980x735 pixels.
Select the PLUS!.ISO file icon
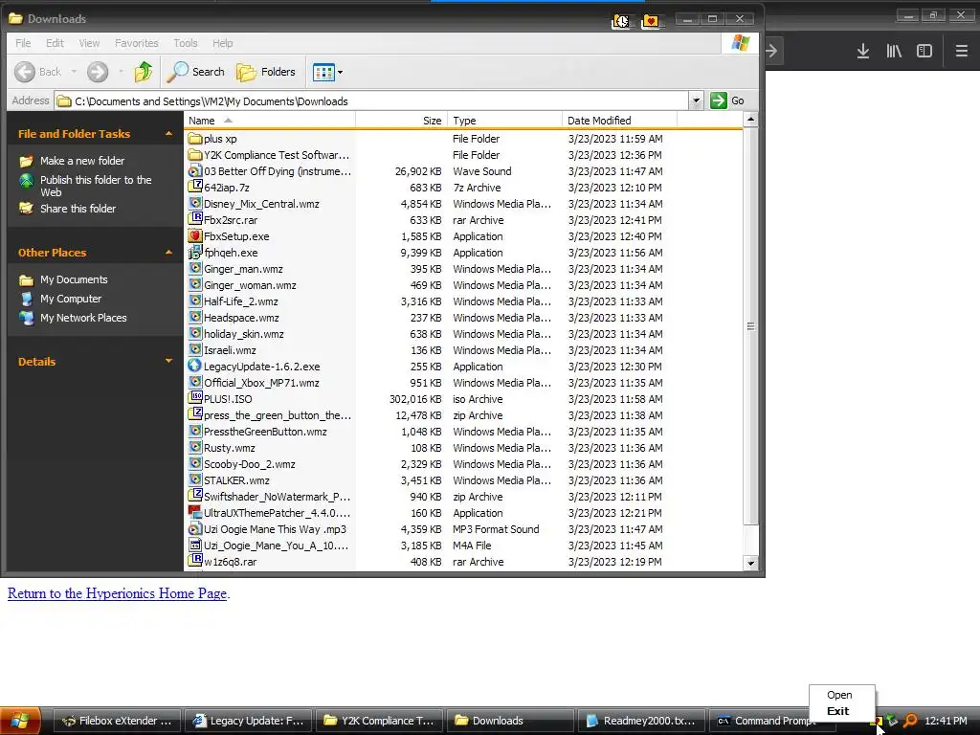click(195, 398)
